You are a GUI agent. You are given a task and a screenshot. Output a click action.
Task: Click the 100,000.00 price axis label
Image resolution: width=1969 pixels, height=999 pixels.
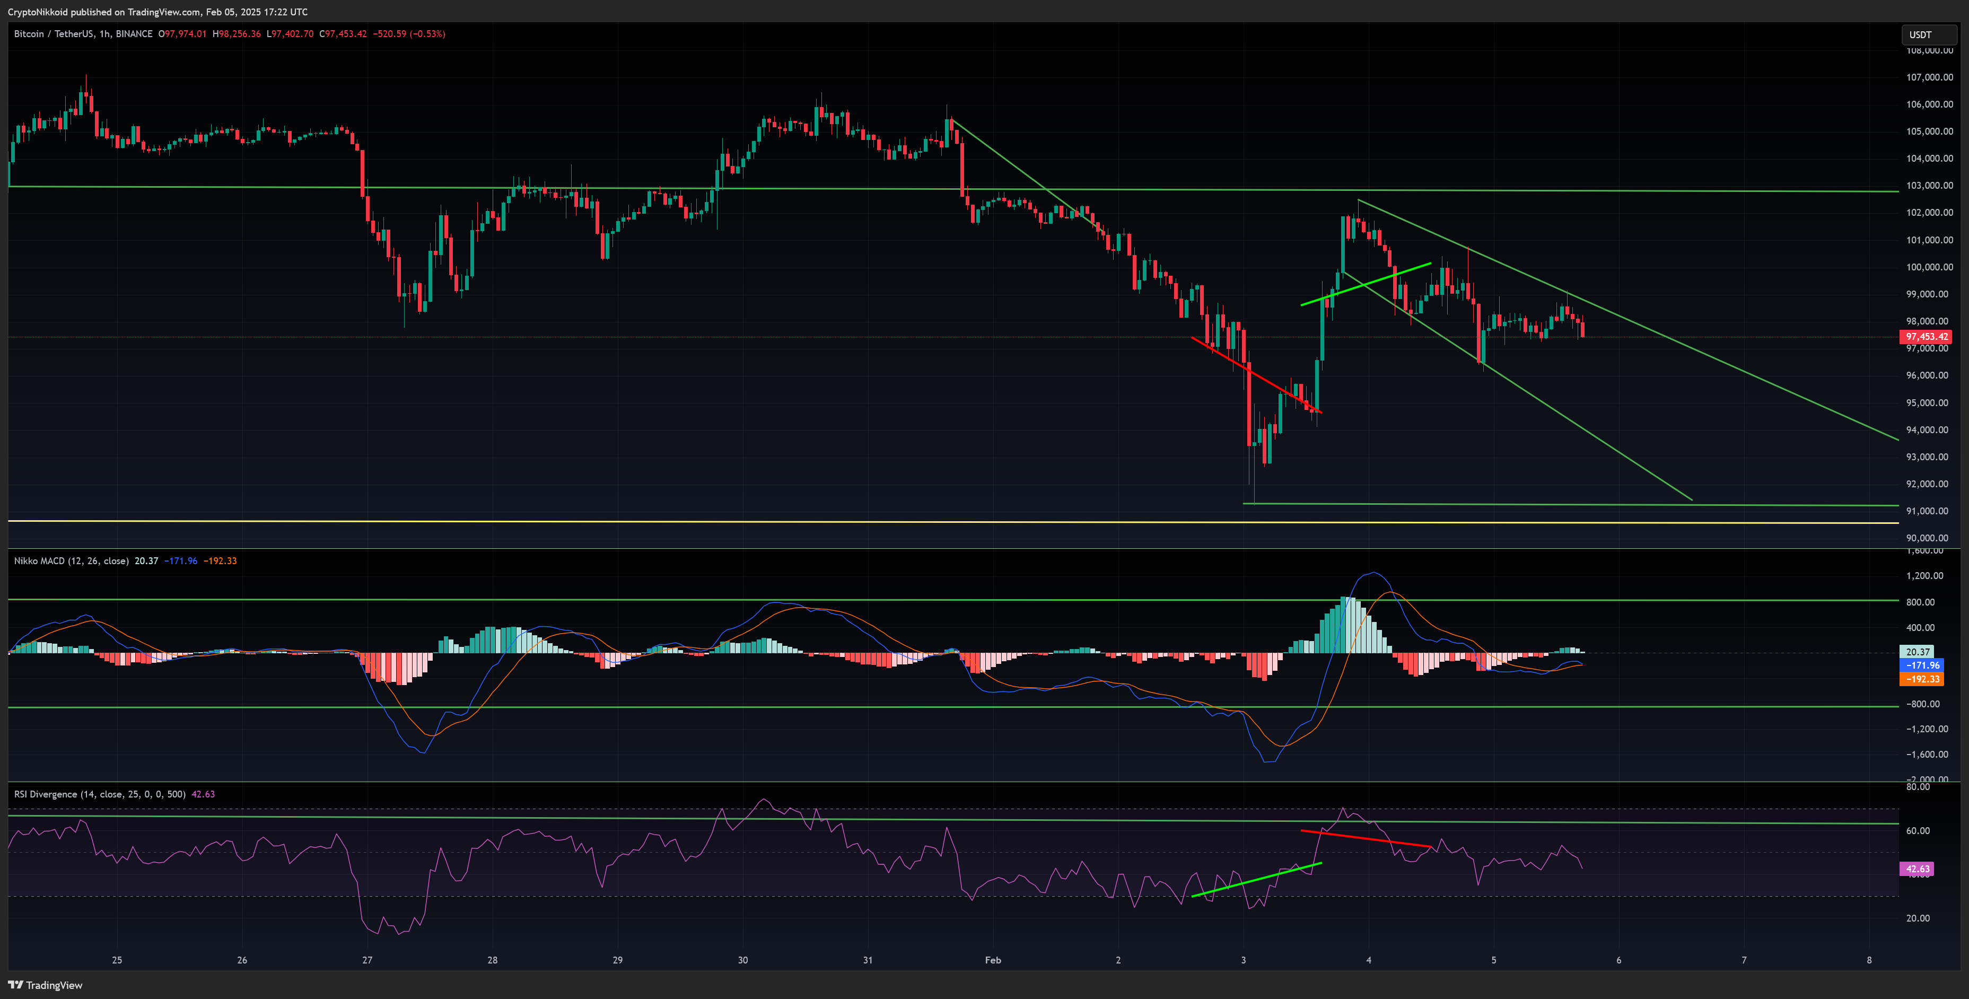[1929, 267]
